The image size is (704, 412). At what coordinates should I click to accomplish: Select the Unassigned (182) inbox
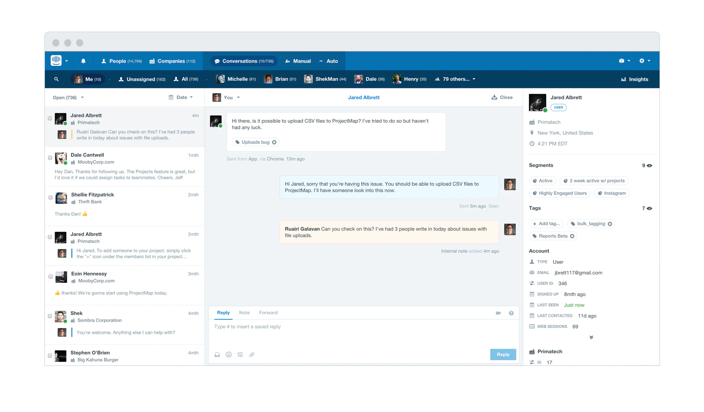click(142, 79)
